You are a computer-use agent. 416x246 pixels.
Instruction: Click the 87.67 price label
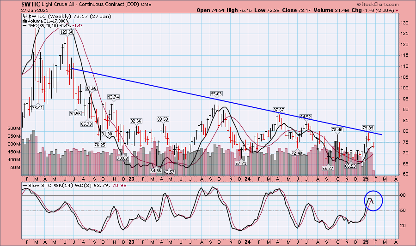point(278,110)
